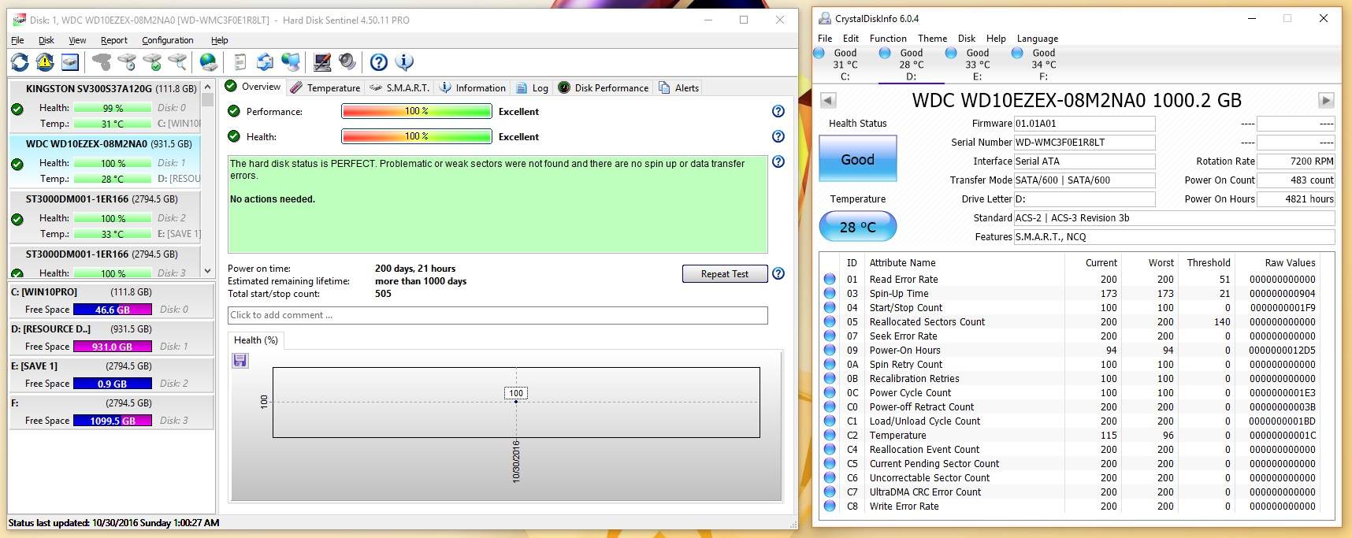Open Hard Disk Sentinel's View menu
Image resolution: width=1352 pixels, height=538 pixels.
tap(77, 40)
